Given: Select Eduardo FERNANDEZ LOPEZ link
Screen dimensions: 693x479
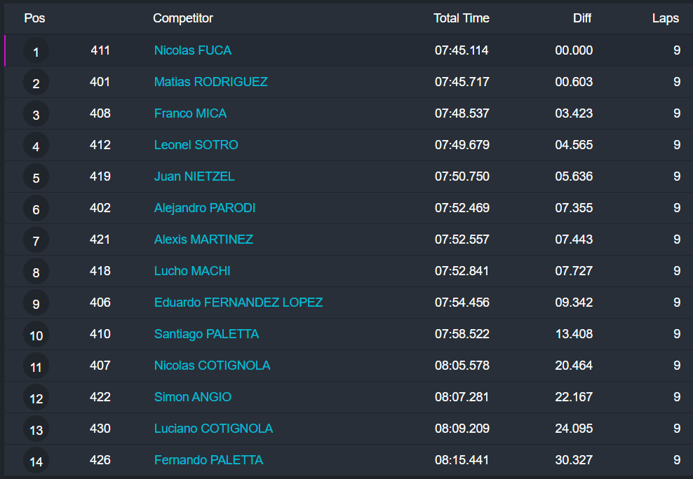Looking at the screenshot, I should click(x=238, y=303).
